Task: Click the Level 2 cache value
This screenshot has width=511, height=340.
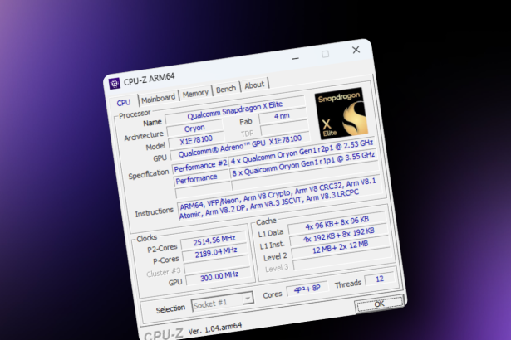Action: point(341,247)
